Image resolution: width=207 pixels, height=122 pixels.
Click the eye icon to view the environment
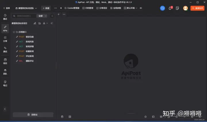(141, 8)
